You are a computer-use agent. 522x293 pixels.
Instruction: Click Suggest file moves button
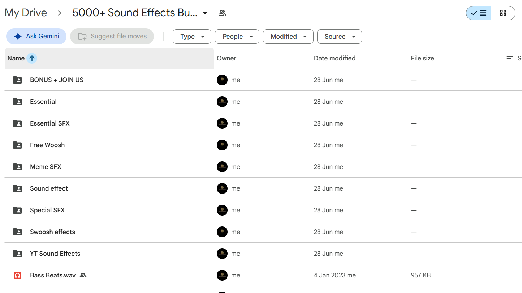pos(112,36)
